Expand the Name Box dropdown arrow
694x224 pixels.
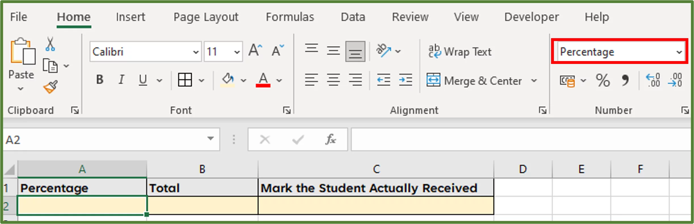(210, 139)
